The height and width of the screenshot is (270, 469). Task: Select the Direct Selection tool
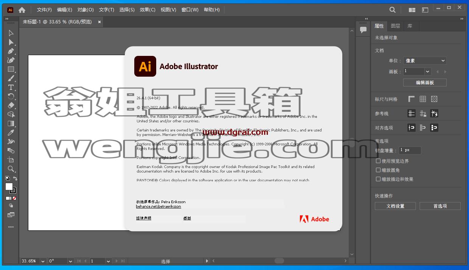[x=11, y=42]
